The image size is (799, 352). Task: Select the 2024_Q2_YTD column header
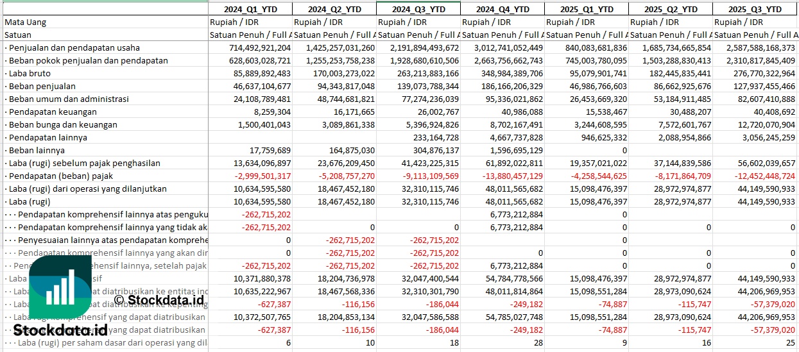(334, 9)
